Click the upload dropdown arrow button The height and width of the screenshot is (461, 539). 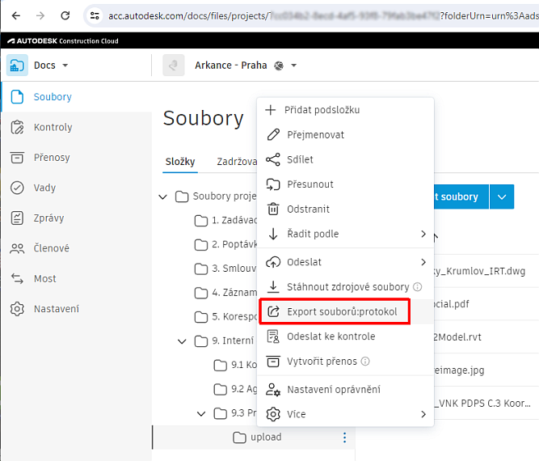coord(502,197)
